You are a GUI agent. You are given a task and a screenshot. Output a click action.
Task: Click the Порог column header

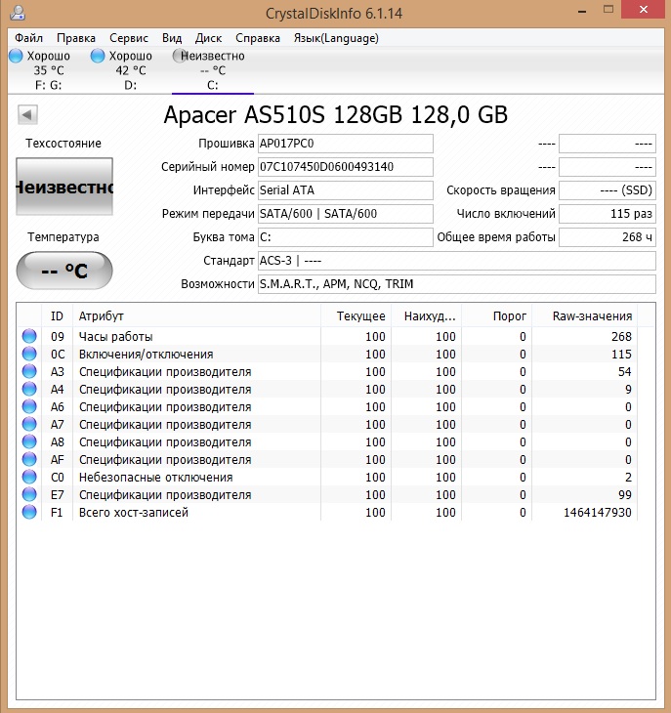(x=497, y=316)
